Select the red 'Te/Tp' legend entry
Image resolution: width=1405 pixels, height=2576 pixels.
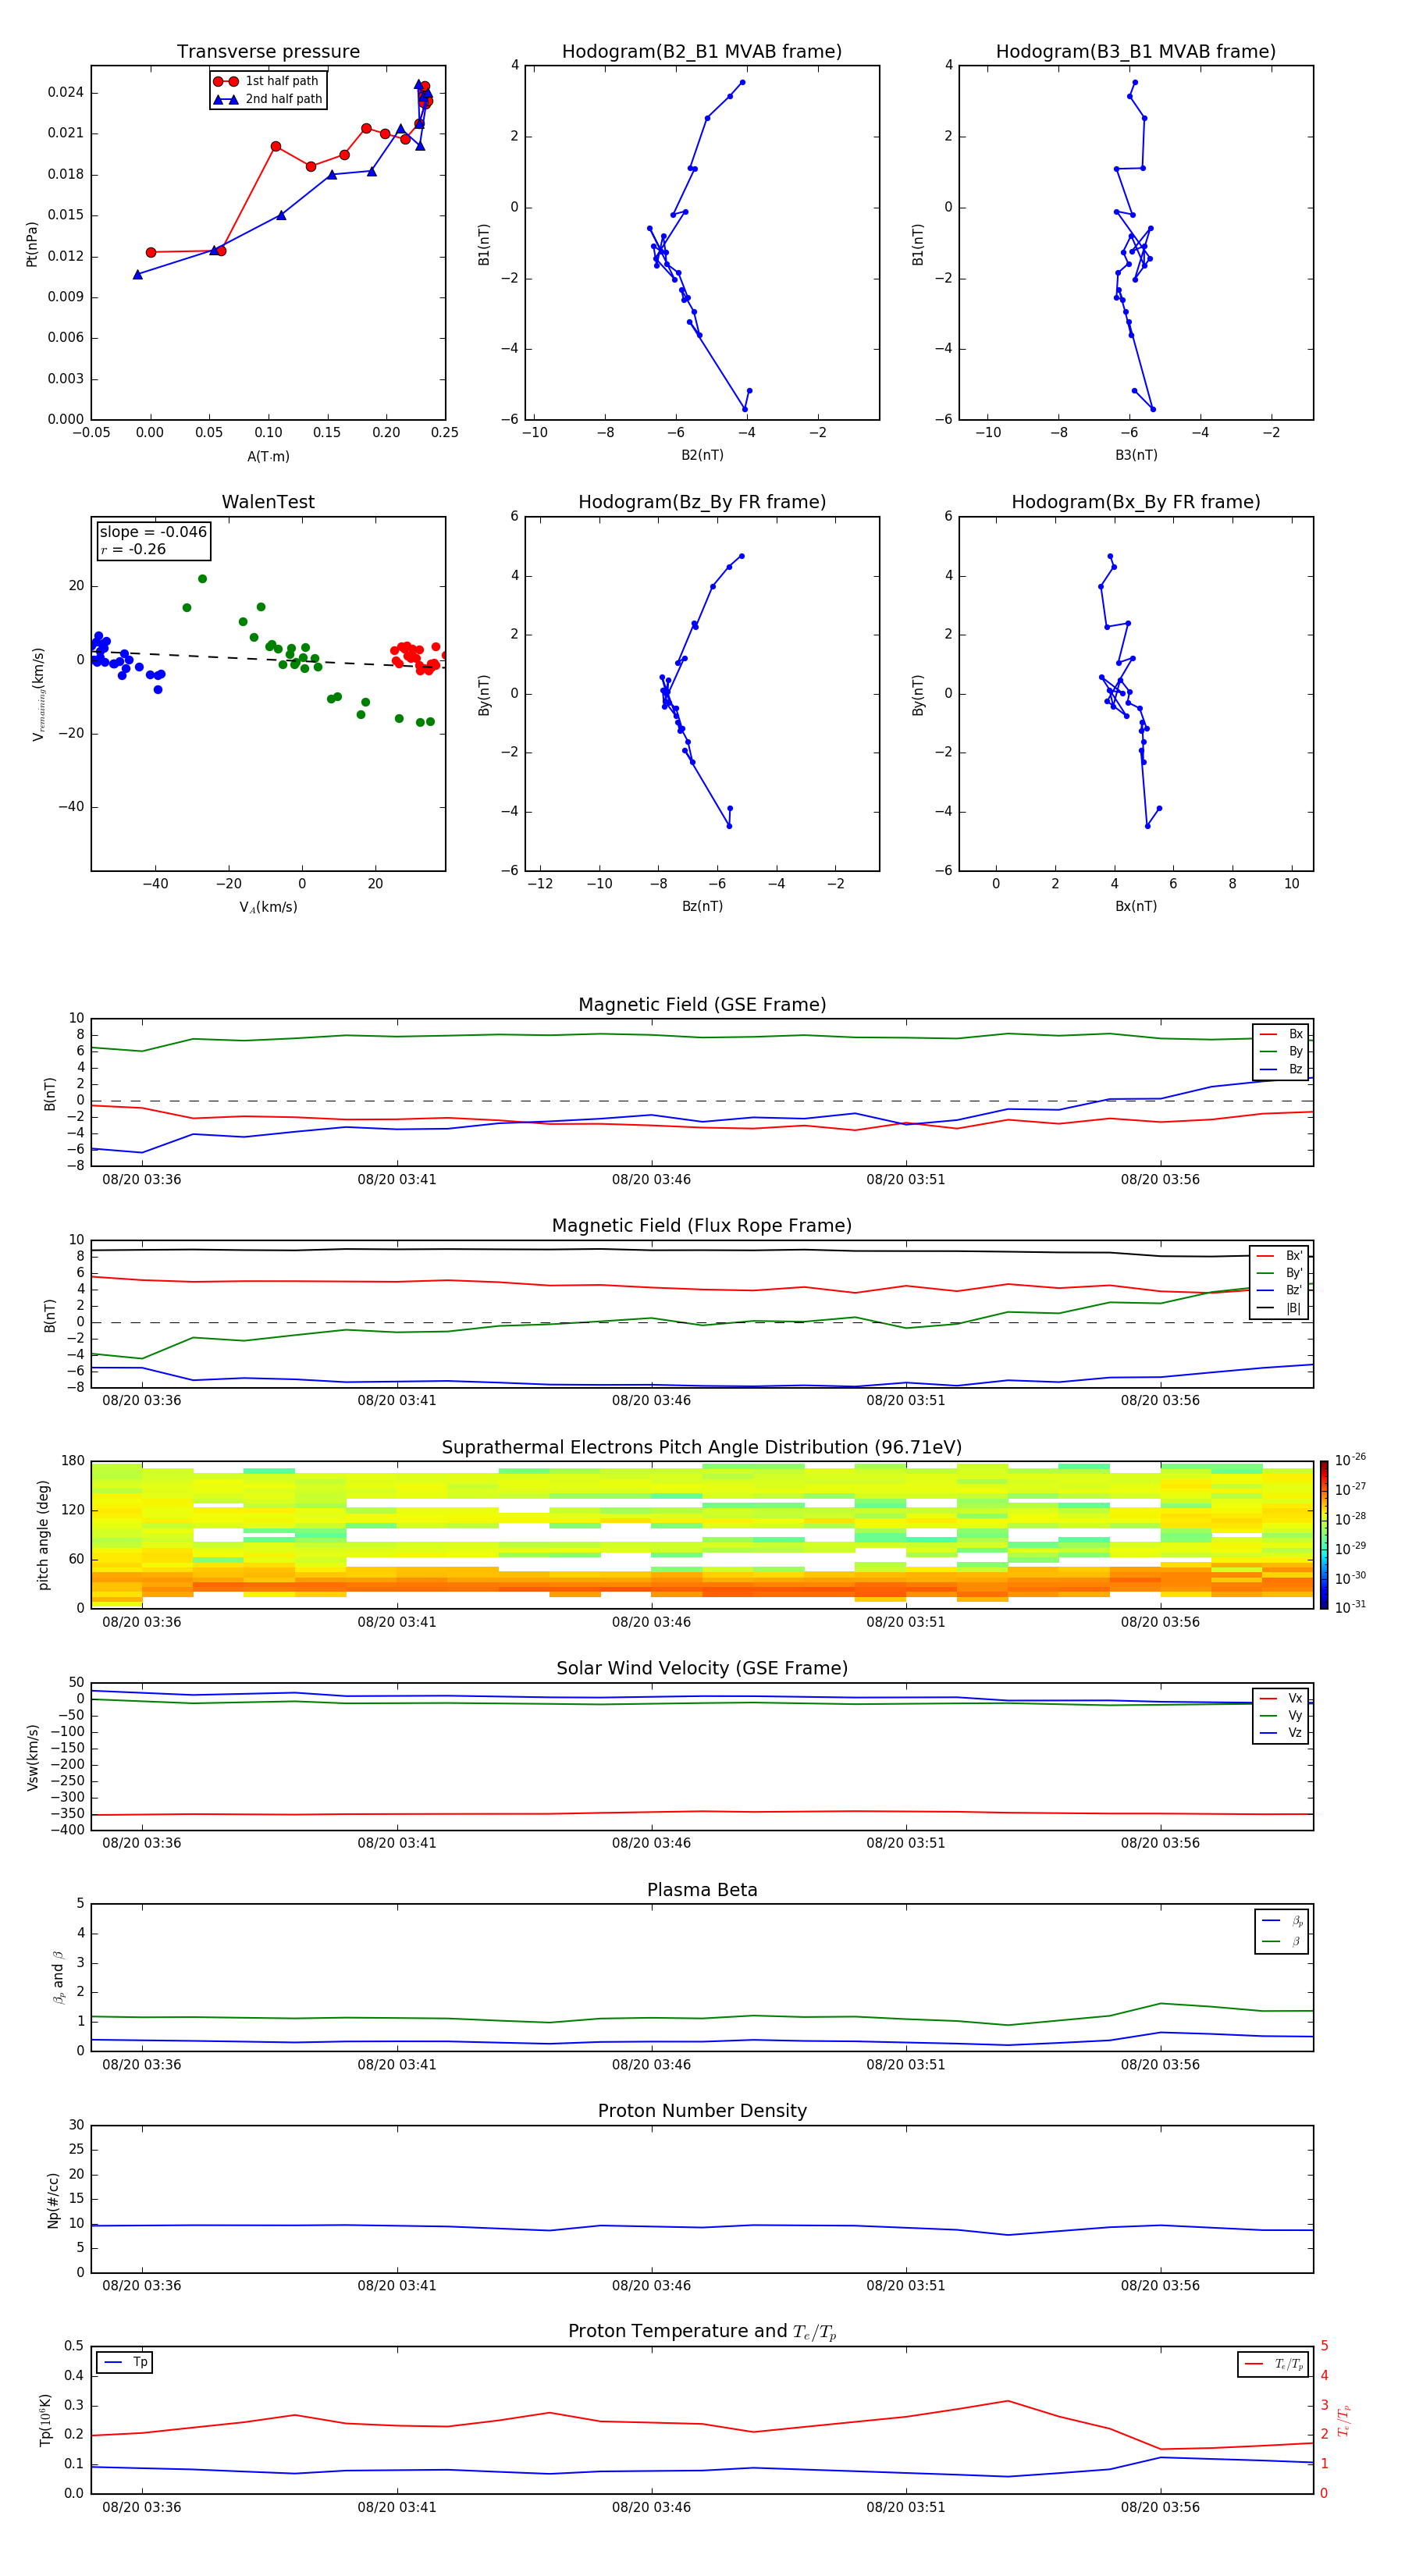pyautogui.click(x=1274, y=2364)
